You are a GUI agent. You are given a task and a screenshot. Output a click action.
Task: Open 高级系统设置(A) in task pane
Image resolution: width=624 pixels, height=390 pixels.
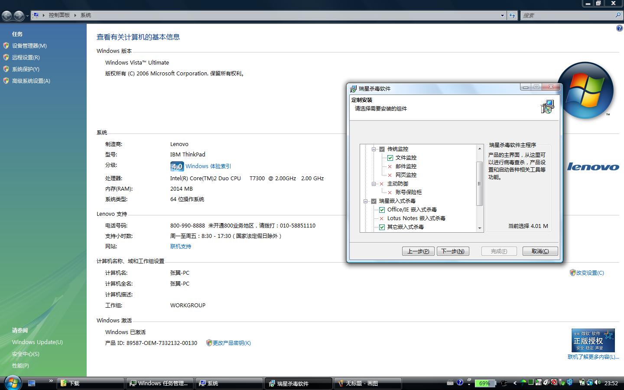(31, 81)
